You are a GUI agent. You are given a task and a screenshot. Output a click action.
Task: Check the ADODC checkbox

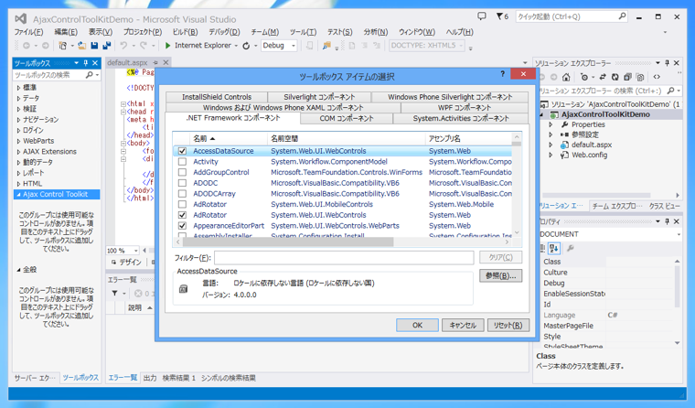click(182, 183)
